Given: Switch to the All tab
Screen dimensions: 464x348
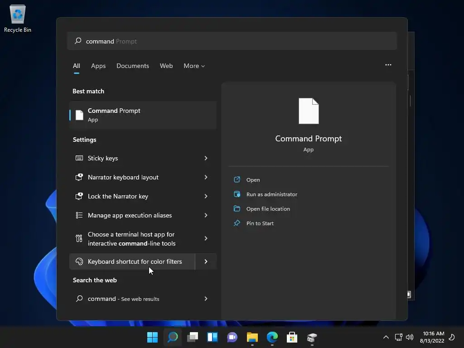Looking at the screenshot, I should pyautogui.click(x=76, y=66).
